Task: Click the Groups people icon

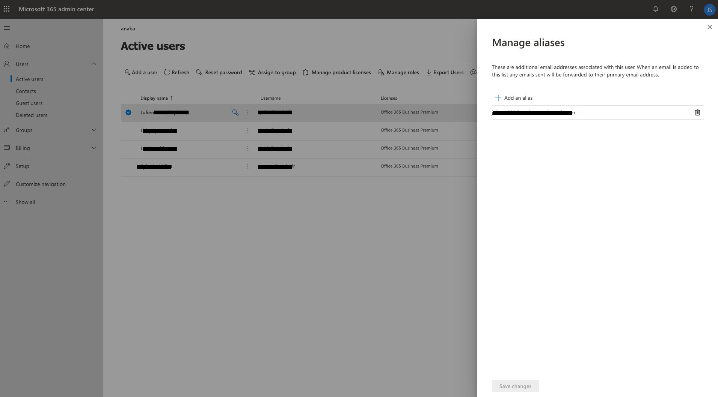Action: 7,130
